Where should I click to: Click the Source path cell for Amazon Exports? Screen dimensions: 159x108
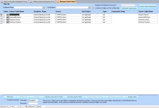click(x=69, y=15)
